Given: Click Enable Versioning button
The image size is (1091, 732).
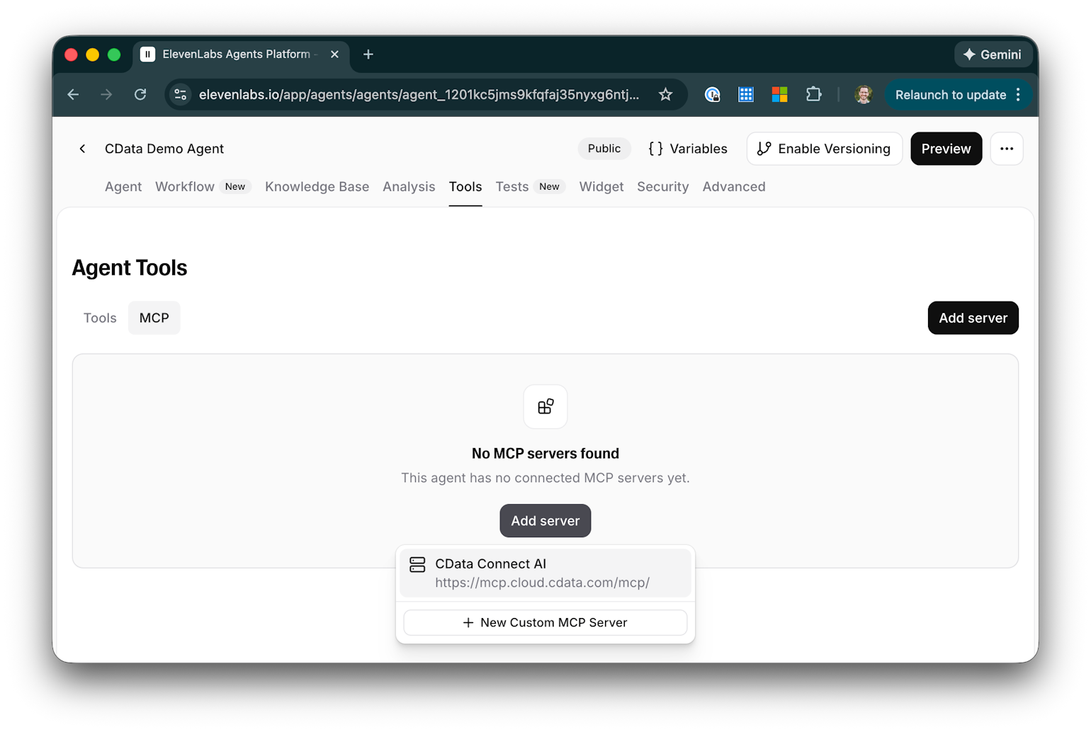Looking at the screenshot, I should pos(824,149).
